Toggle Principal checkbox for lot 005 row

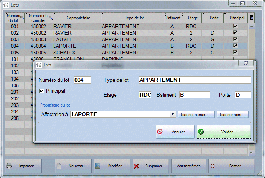point(235,53)
